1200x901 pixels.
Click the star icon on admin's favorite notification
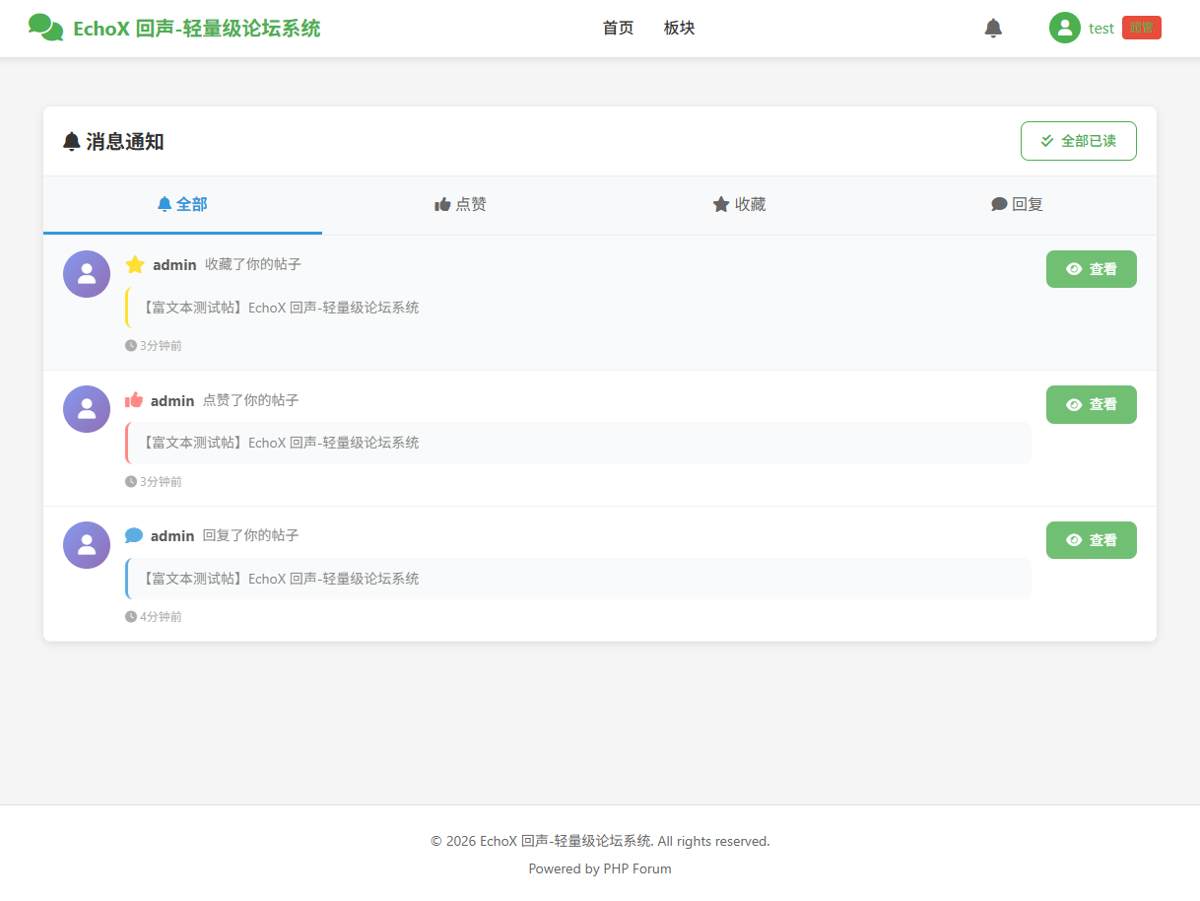click(x=135, y=264)
